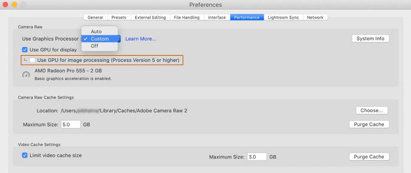Select Auto from graphics processor dropdown
The height and width of the screenshot is (173, 411).
[96, 31]
